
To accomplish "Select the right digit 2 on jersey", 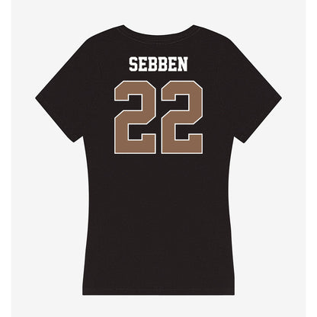I will point(182,117).
